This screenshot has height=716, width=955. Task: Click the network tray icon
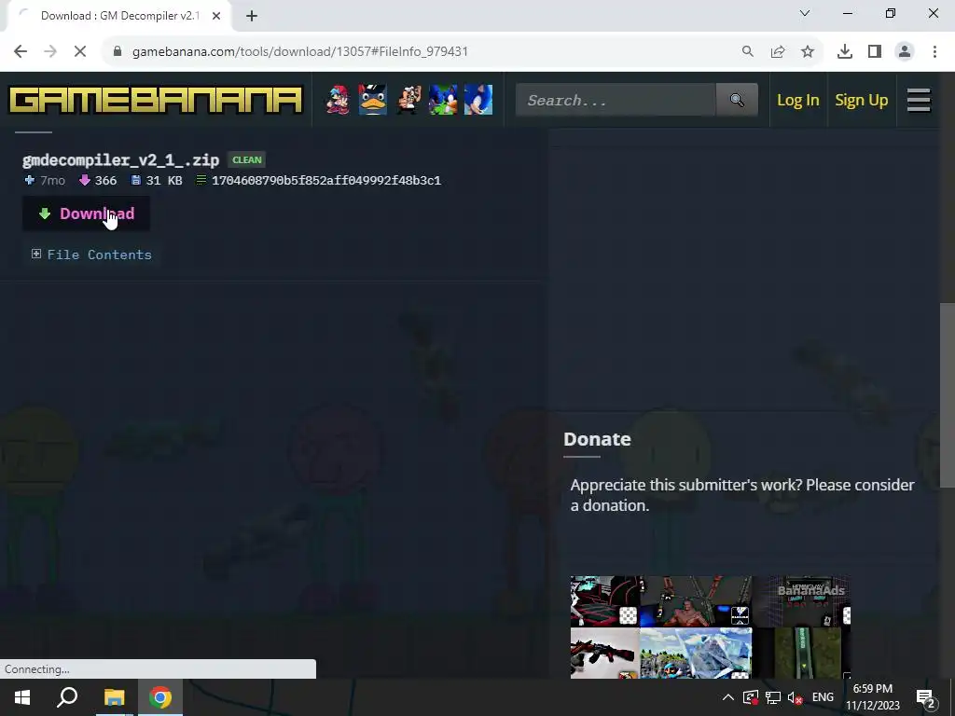[773, 697]
